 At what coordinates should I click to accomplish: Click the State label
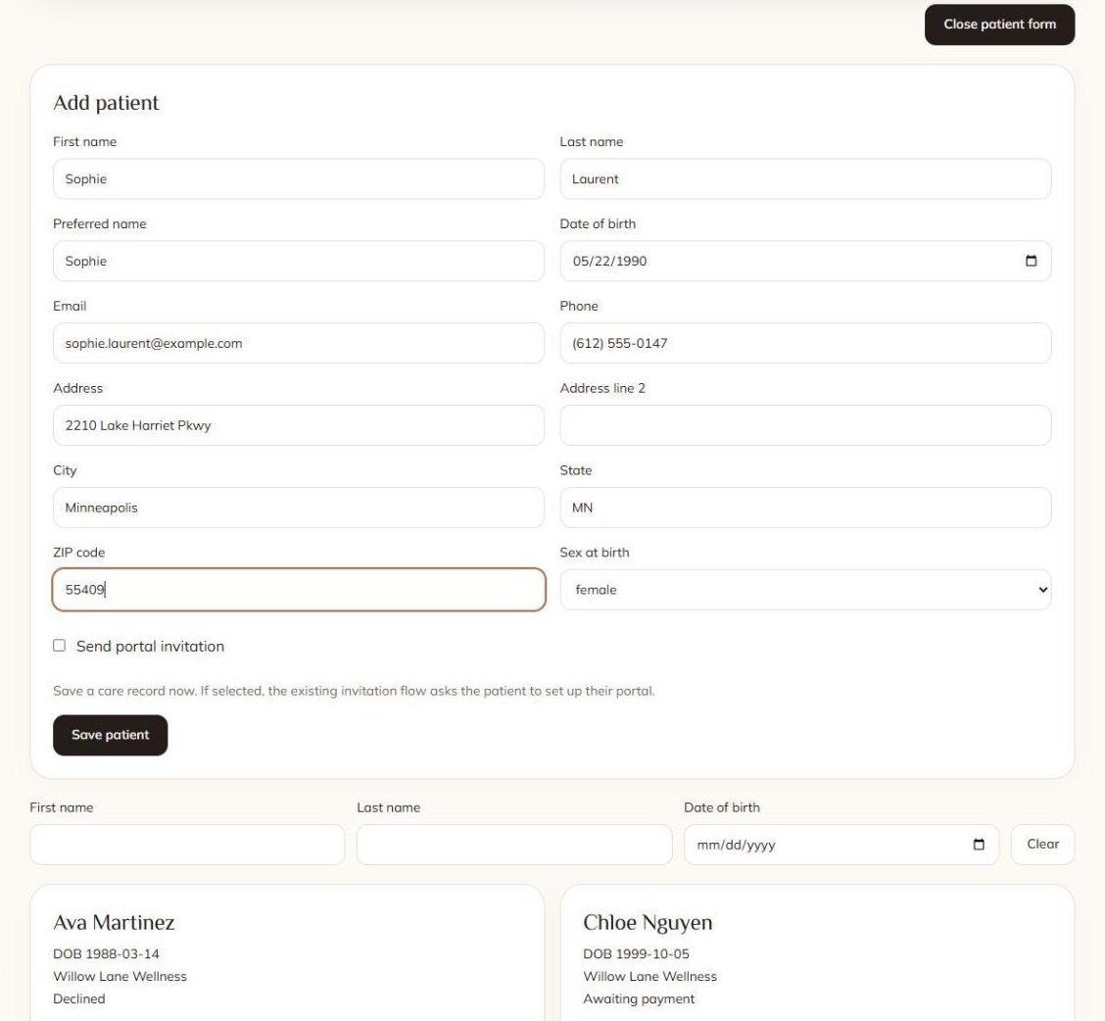tap(576, 470)
